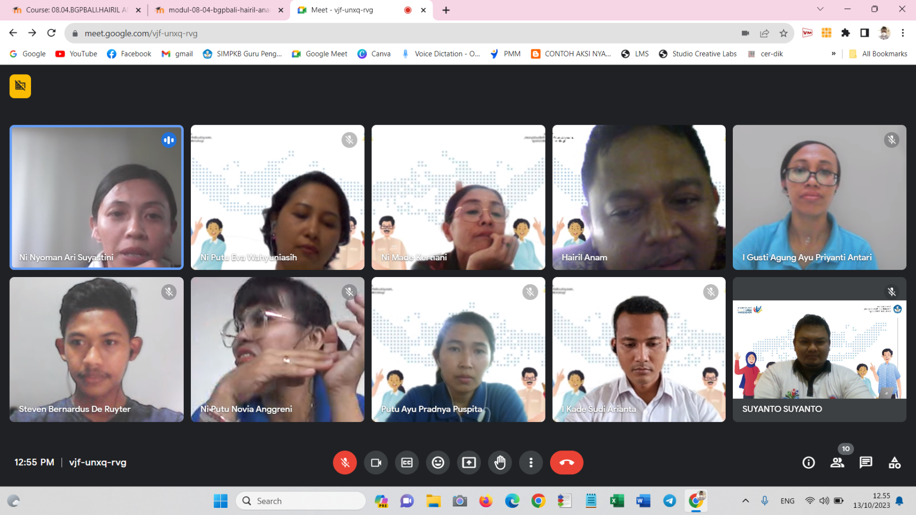Open more options three-dot menu
The width and height of the screenshot is (916, 515).
point(531,462)
